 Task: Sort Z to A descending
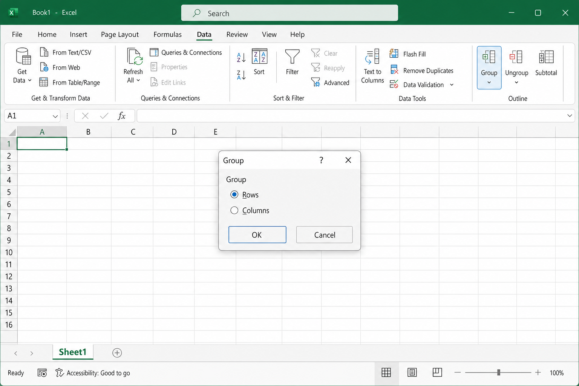241,75
